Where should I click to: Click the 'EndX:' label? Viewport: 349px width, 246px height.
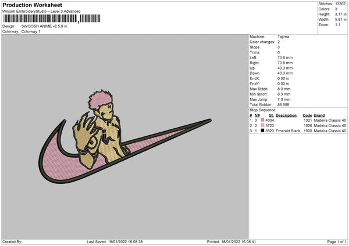255,78
